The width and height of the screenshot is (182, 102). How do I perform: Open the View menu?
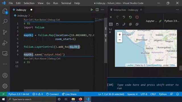(40, 3)
